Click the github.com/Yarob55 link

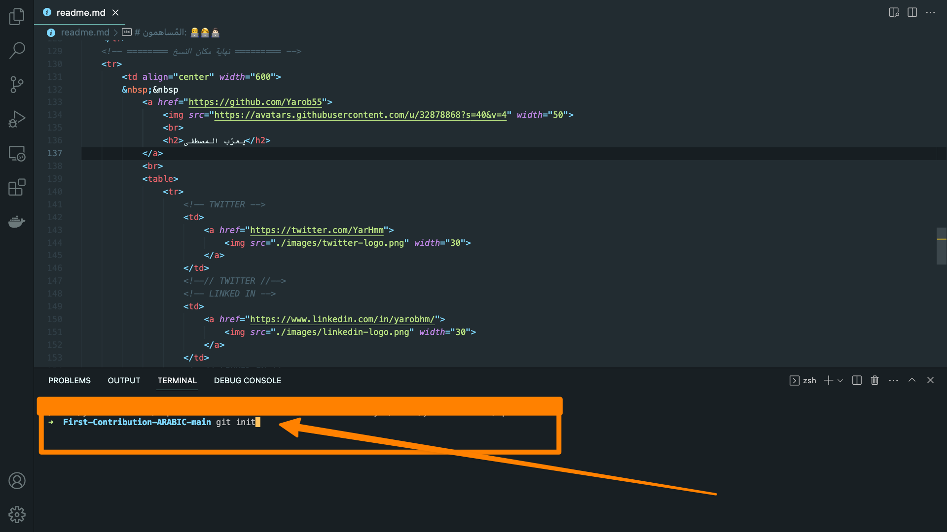click(x=255, y=102)
